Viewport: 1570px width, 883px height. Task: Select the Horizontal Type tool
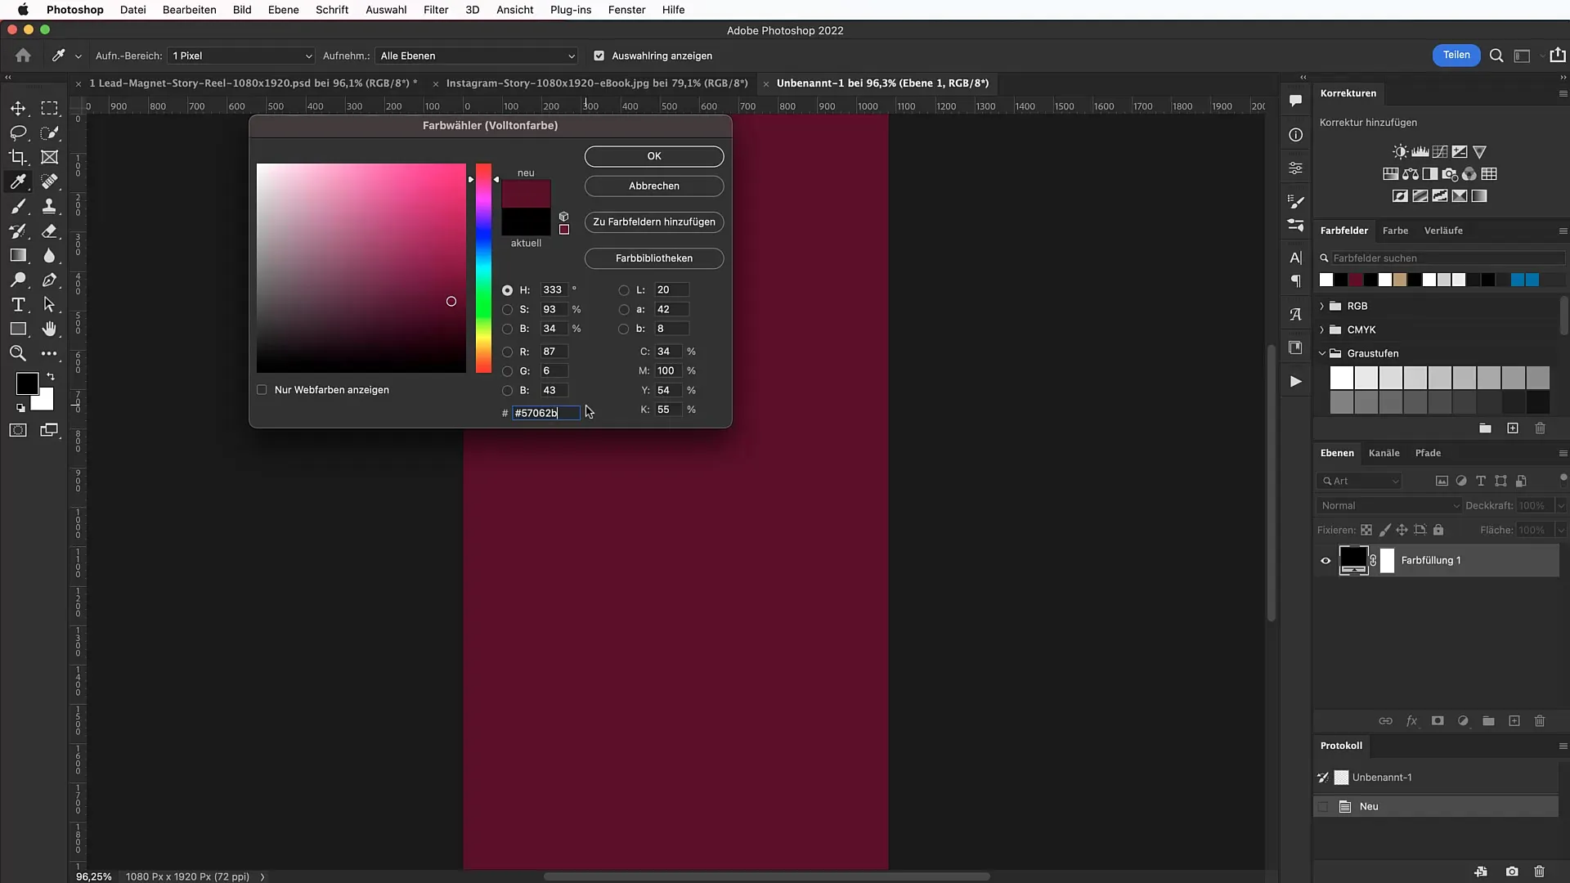pos(18,304)
